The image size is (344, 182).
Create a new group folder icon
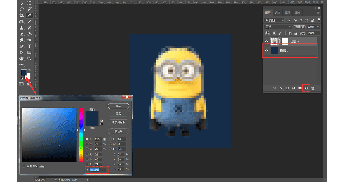coord(300,88)
